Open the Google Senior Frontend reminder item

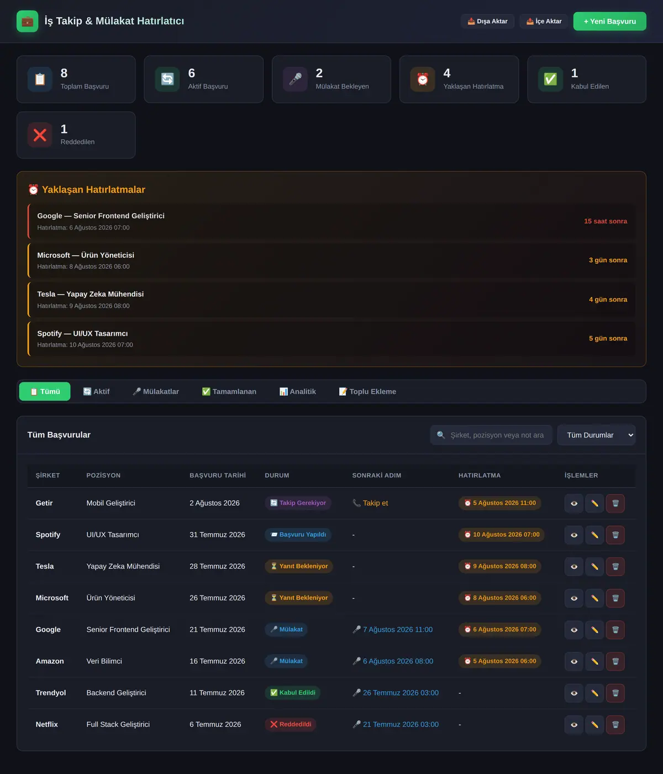331,221
